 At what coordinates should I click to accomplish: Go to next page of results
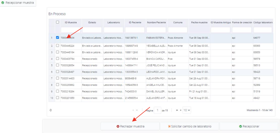click(x=177, y=110)
